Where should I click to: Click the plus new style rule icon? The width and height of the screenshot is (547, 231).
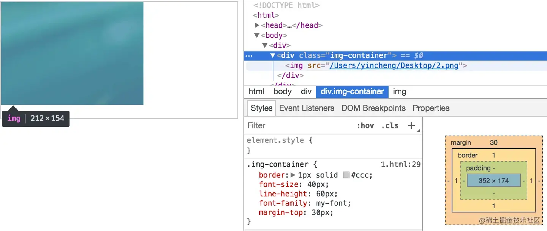coord(411,126)
